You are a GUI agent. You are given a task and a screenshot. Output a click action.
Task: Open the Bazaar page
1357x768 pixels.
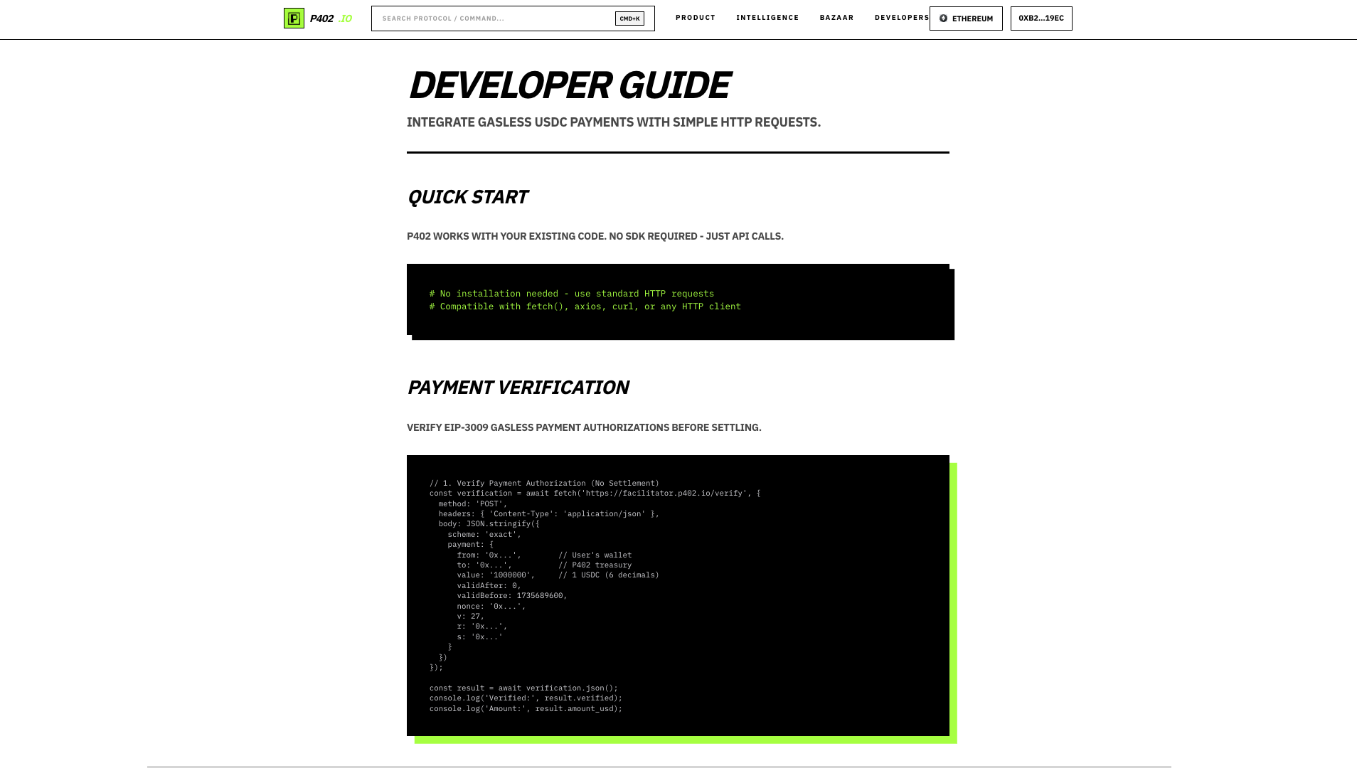836,17
